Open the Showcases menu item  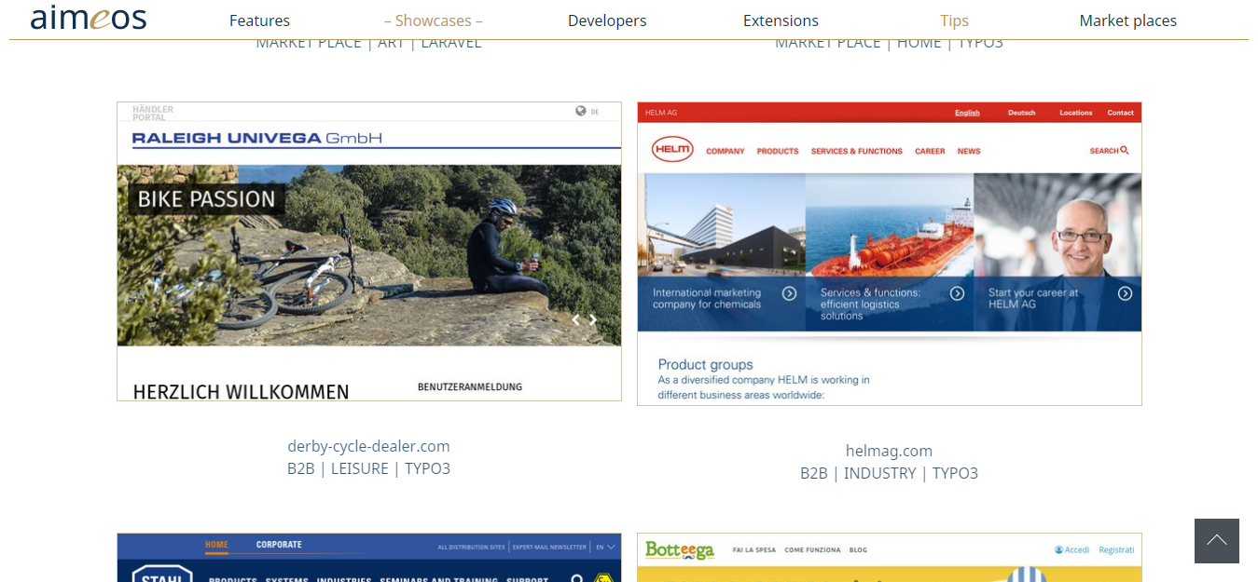click(x=434, y=20)
